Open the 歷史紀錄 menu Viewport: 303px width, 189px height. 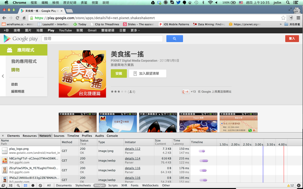pyautogui.click(x=70, y=2)
